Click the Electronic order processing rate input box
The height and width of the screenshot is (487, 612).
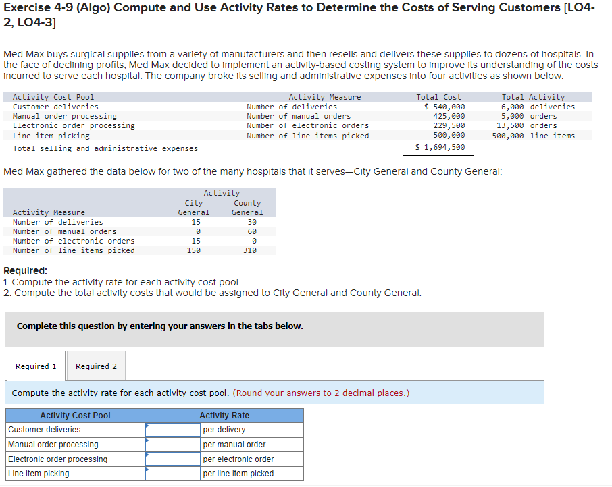pyautogui.click(x=172, y=459)
